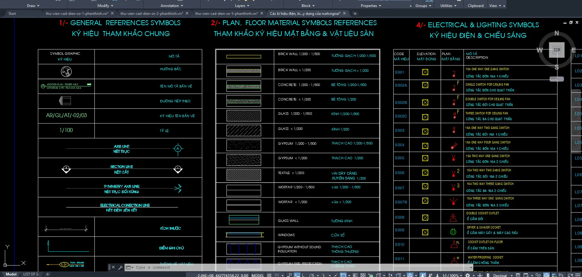
Task: Open the WCS coordinate system dropdown
Action: click(557, 79)
